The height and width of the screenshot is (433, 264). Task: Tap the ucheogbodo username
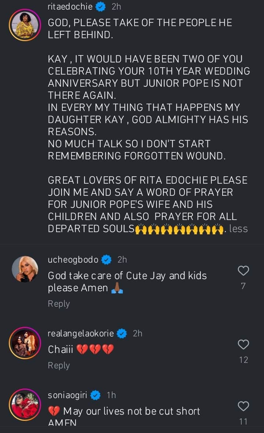pos(73,260)
